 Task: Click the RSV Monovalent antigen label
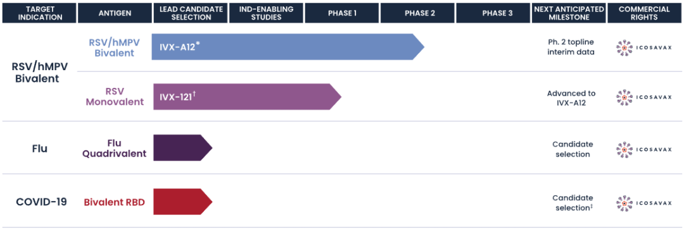click(115, 97)
